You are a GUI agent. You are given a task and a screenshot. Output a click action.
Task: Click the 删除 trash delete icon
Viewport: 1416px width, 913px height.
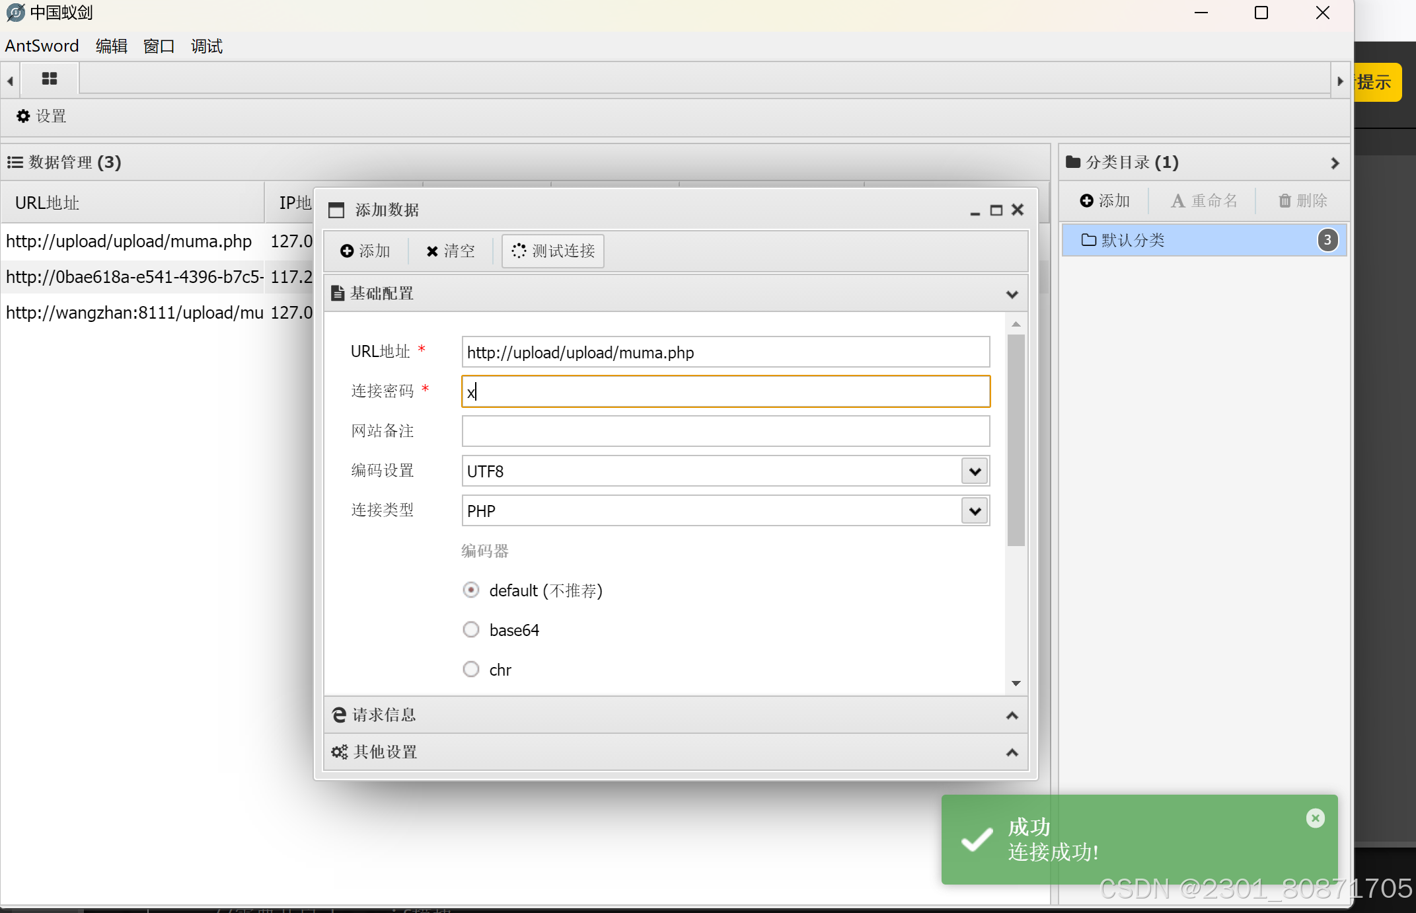coord(1302,201)
